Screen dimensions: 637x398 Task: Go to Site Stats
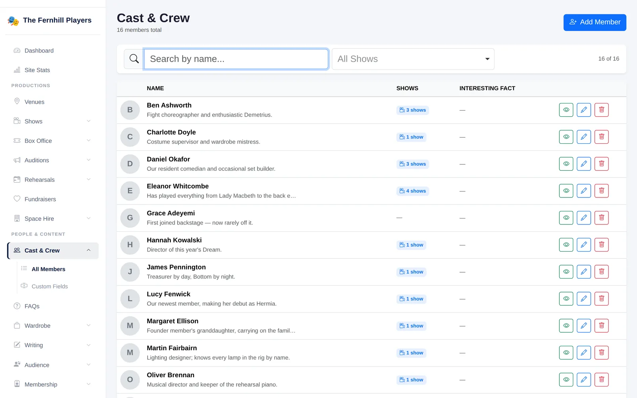[x=53, y=70]
